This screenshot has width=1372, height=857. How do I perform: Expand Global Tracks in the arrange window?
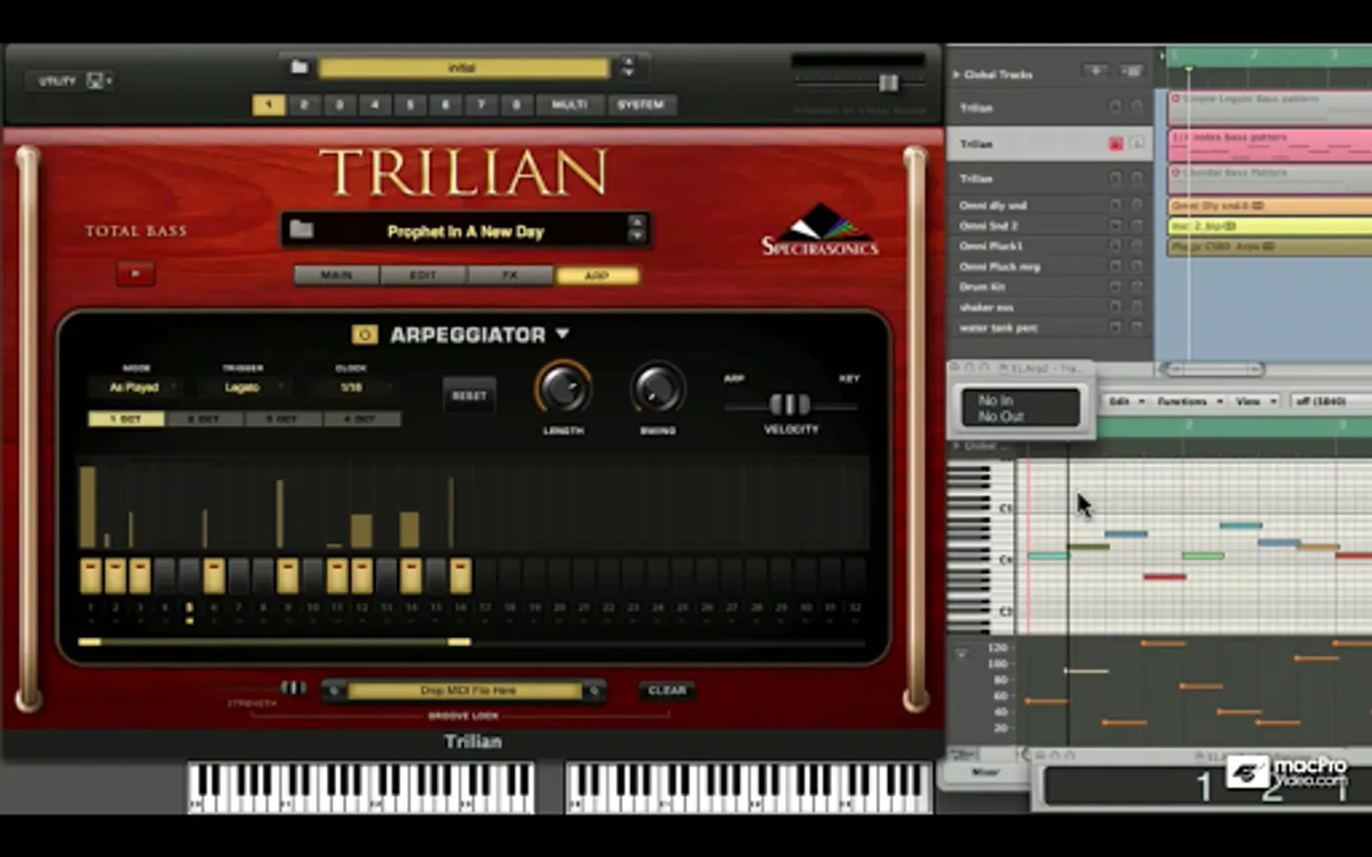point(957,74)
